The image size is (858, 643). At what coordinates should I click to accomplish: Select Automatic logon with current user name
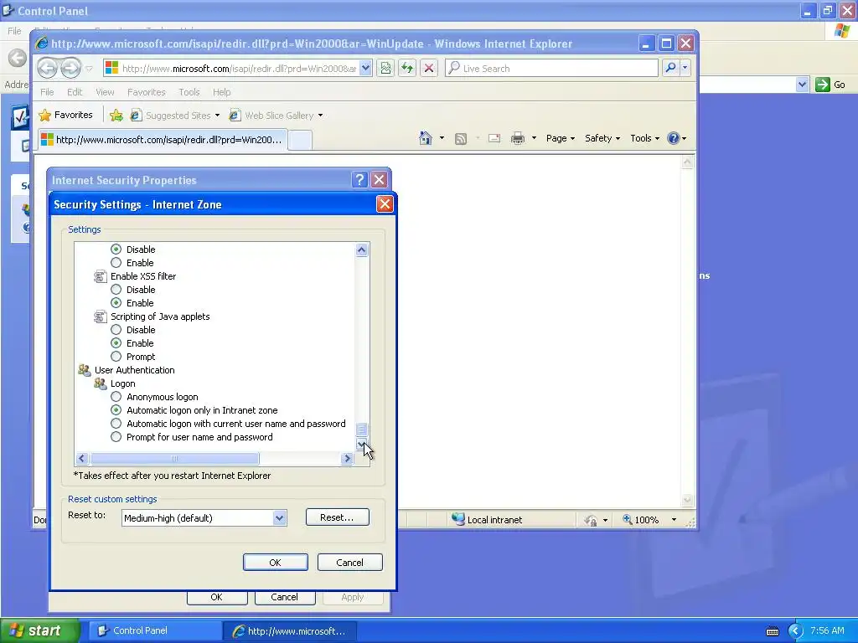(116, 424)
